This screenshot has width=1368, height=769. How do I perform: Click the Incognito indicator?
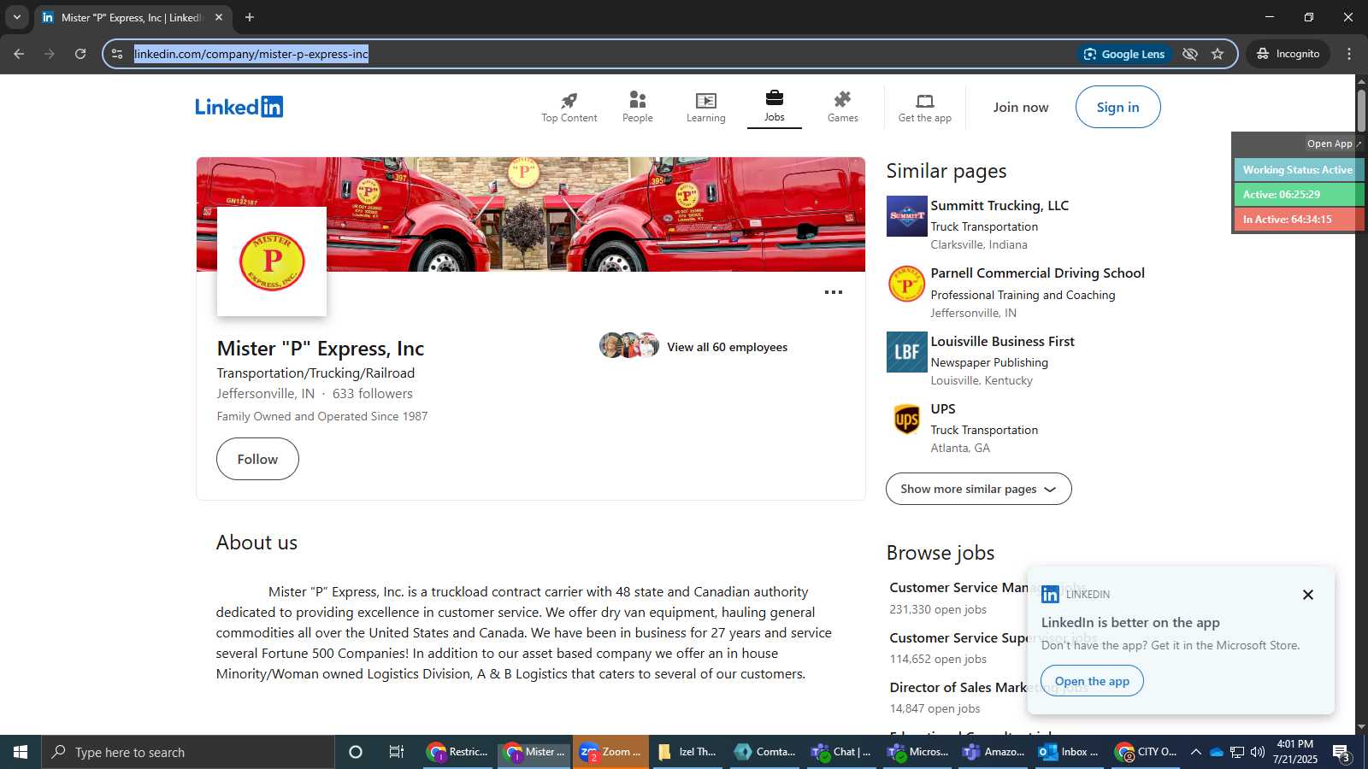[x=1288, y=54]
